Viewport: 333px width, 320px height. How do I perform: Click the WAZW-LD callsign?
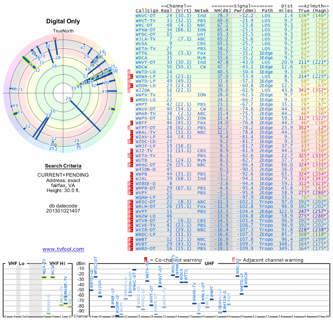(145, 216)
